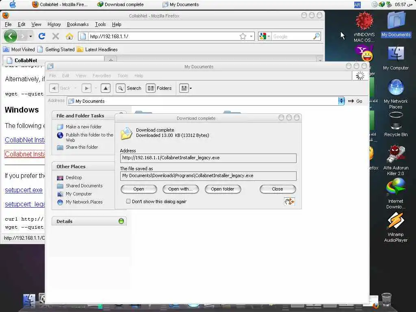Open the Firefox tab list dropdown
The width and height of the screenshot is (416, 312).
tap(320, 60)
